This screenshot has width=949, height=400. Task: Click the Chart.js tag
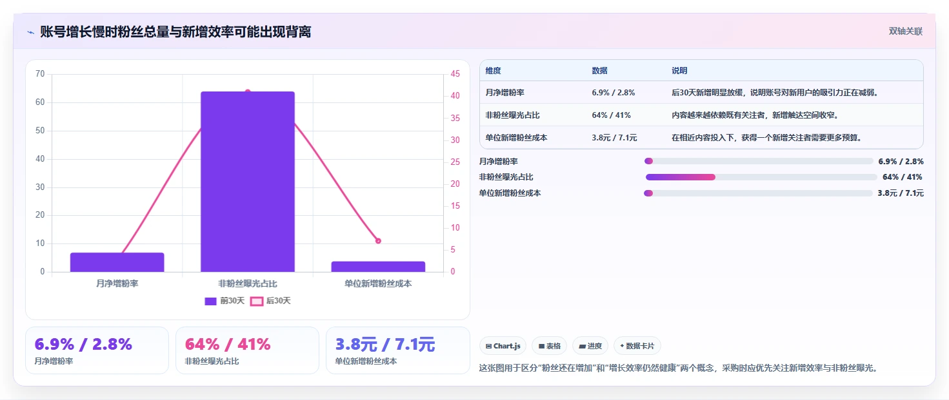pos(503,346)
